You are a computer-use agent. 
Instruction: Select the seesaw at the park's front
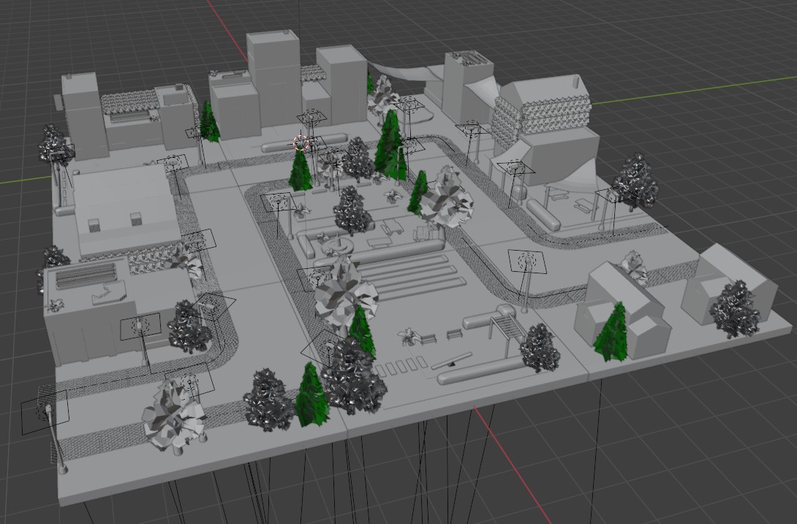pyautogui.click(x=451, y=360)
